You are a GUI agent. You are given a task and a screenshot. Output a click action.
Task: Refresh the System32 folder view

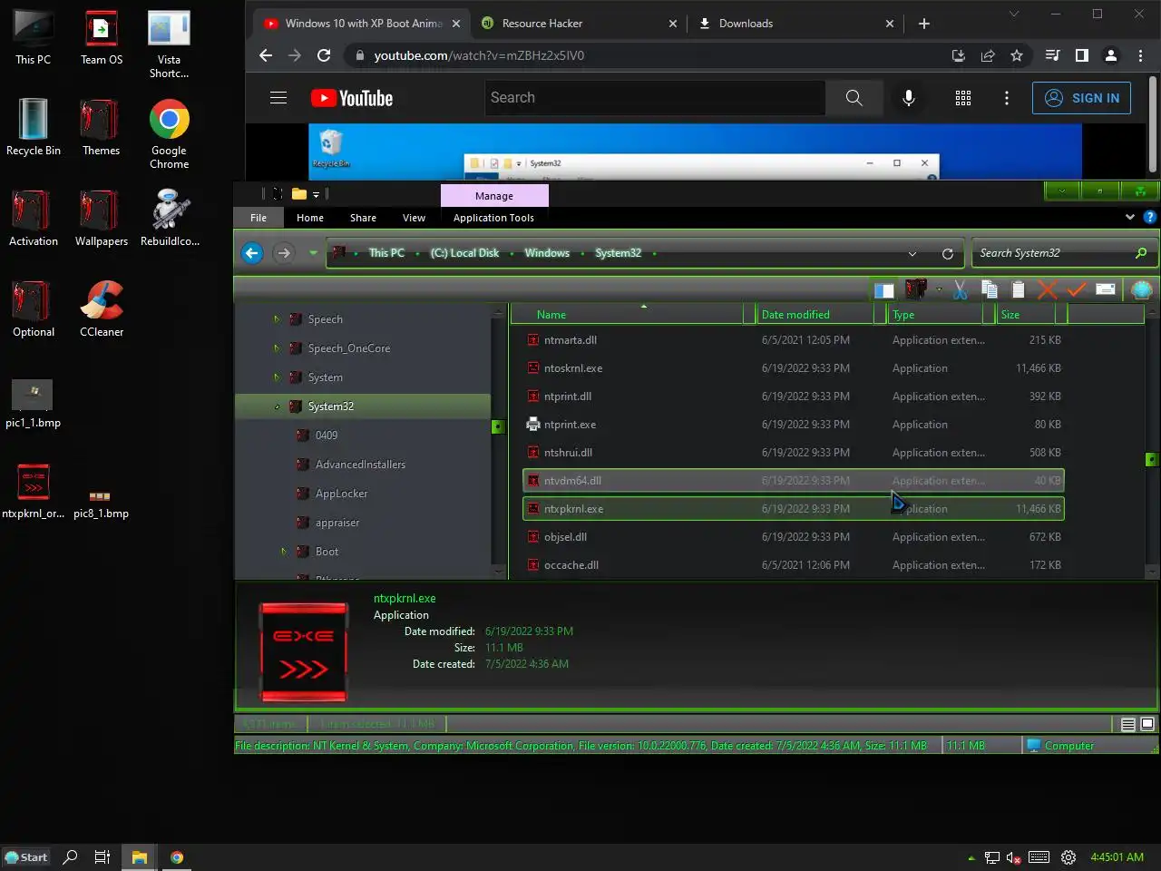point(948,254)
